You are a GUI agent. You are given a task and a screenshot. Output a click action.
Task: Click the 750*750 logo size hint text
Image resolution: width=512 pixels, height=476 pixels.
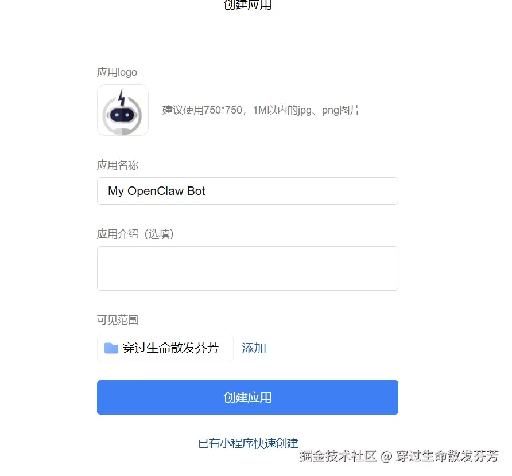[223, 110]
